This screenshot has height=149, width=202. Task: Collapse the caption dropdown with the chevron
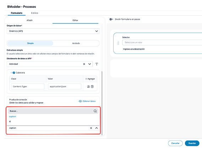click(x=97, y=128)
